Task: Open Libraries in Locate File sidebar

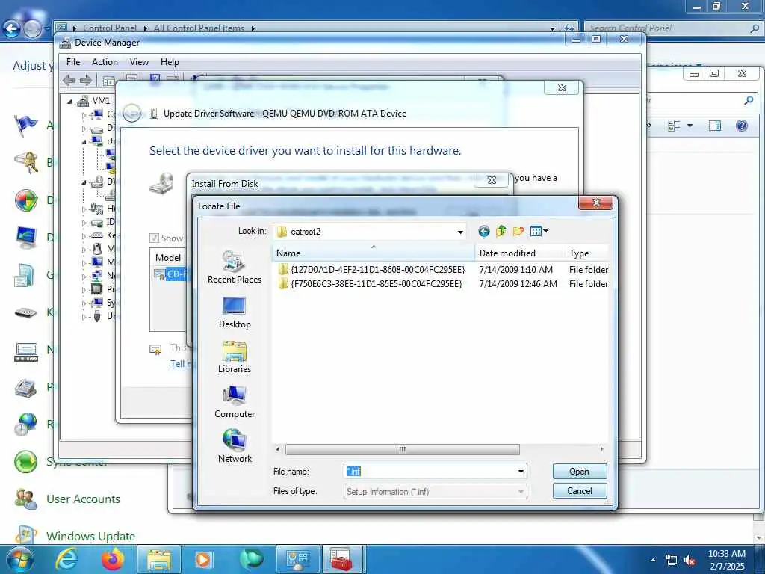Action: tap(234, 357)
